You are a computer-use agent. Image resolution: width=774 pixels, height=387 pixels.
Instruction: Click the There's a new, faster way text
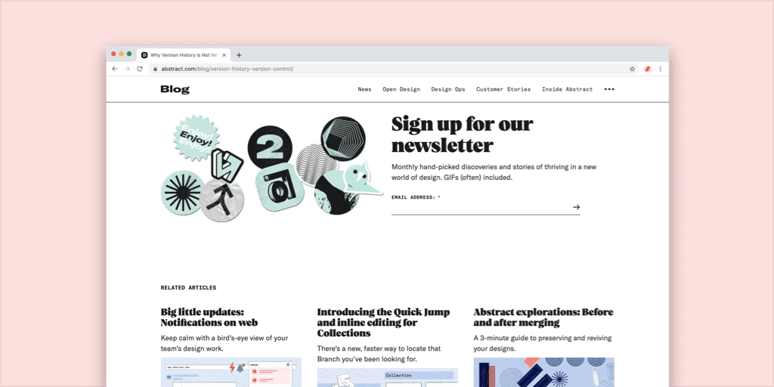379,354
